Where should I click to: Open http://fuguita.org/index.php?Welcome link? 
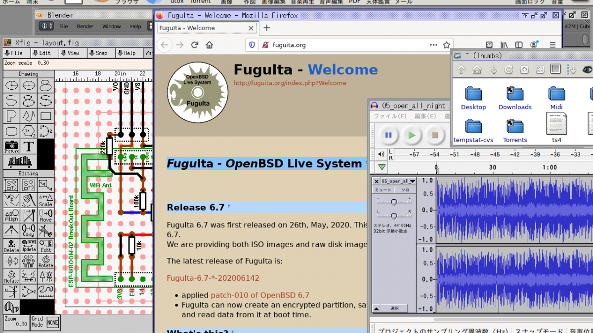point(290,83)
